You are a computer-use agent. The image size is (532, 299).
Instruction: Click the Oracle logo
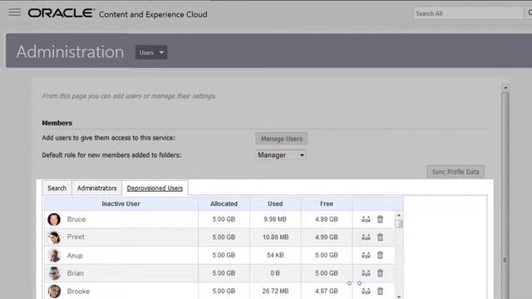pos(61,13)
